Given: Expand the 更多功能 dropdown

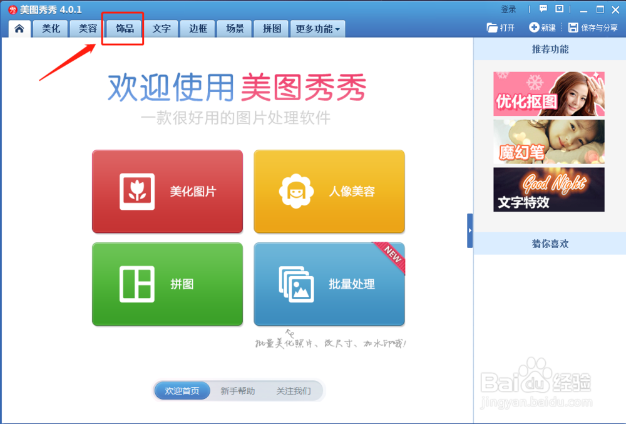Looking at the screenshot, I should pos(318,29).
